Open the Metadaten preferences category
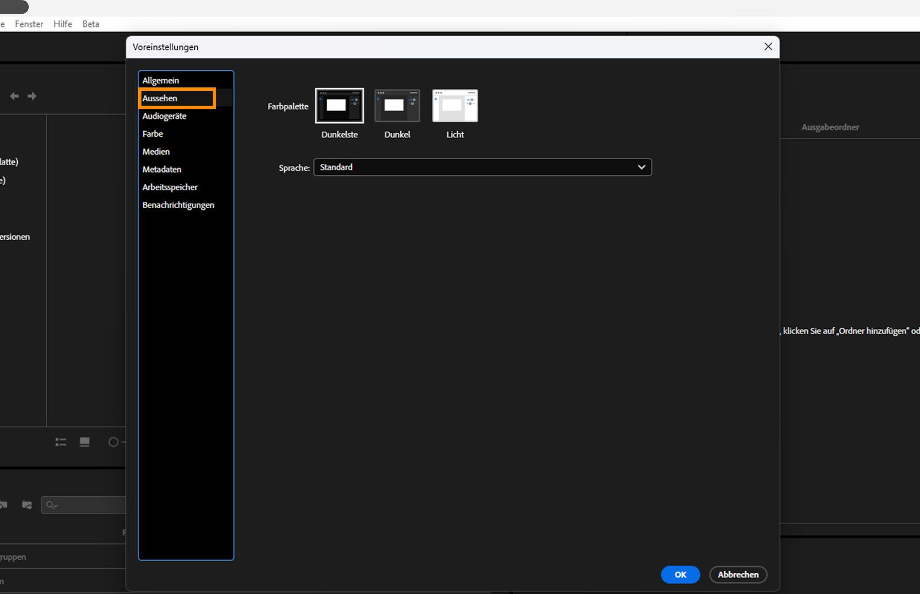This screenshot has width=920, height=594. [x=162, y=170]
